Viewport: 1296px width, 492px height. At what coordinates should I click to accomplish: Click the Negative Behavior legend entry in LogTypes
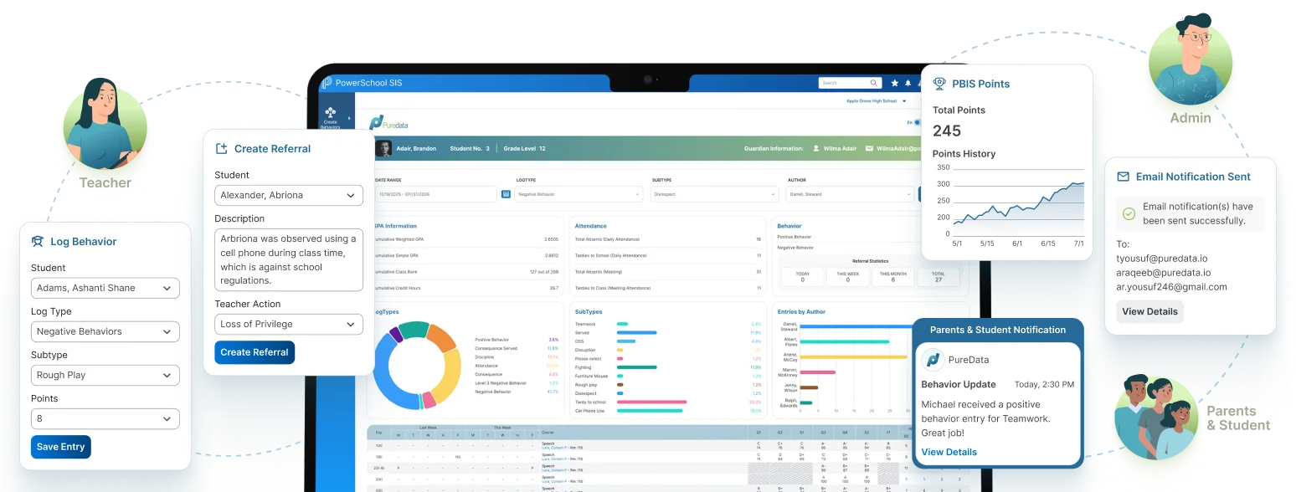coord(495,392)
